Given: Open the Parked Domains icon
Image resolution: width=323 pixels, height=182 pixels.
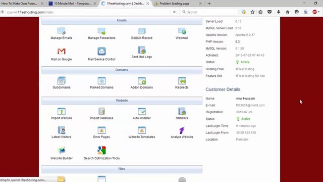Looking at the screenshot, I should pyautogui.click(x=101, y=81).
